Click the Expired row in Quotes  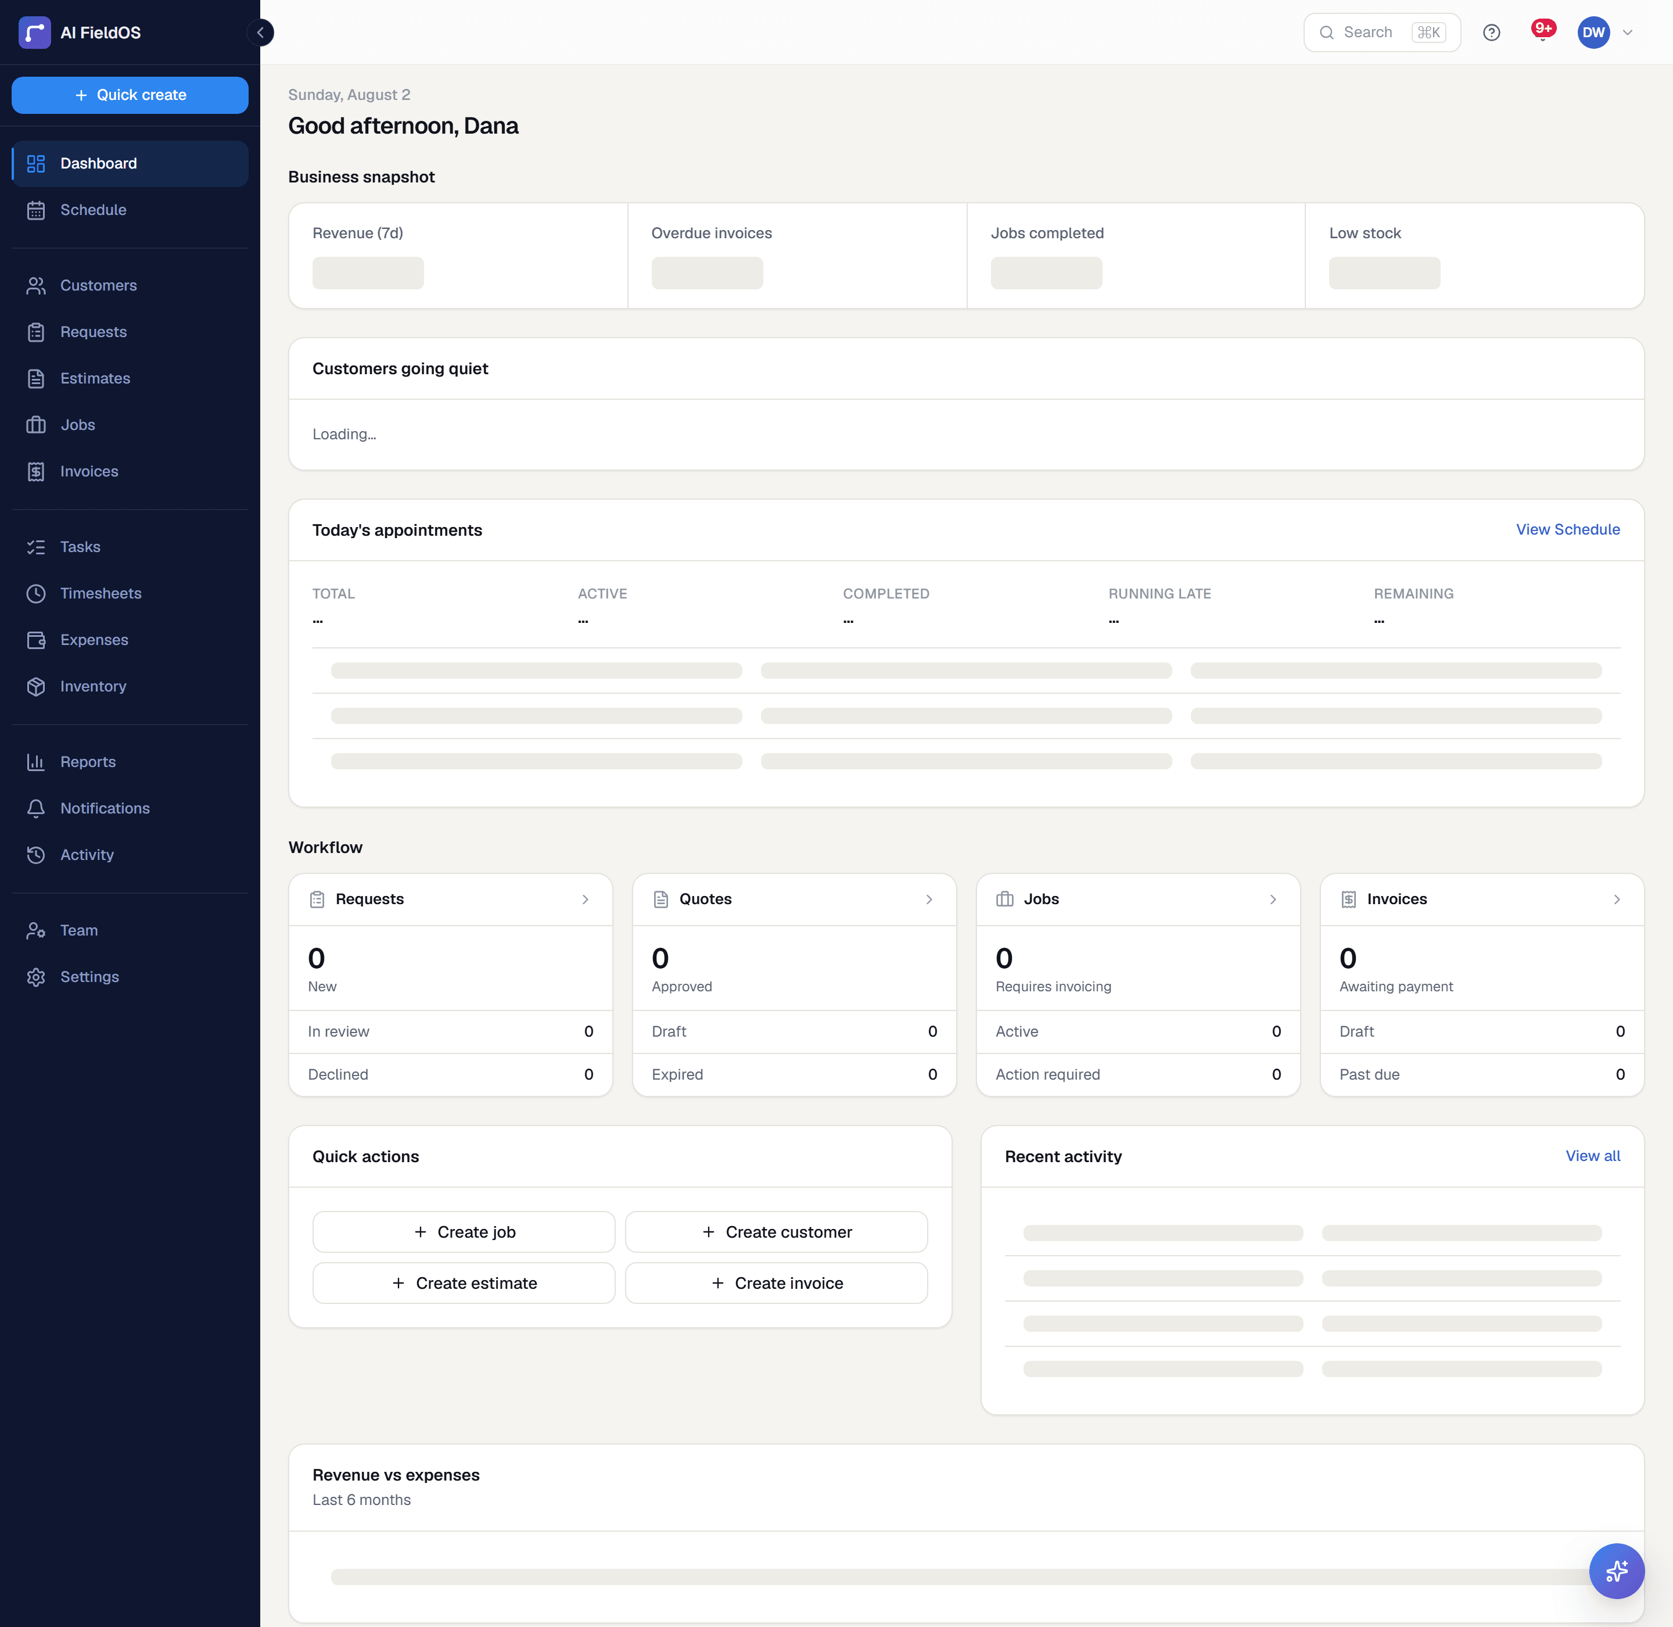pyautogui.click(x=795, y=1075)
